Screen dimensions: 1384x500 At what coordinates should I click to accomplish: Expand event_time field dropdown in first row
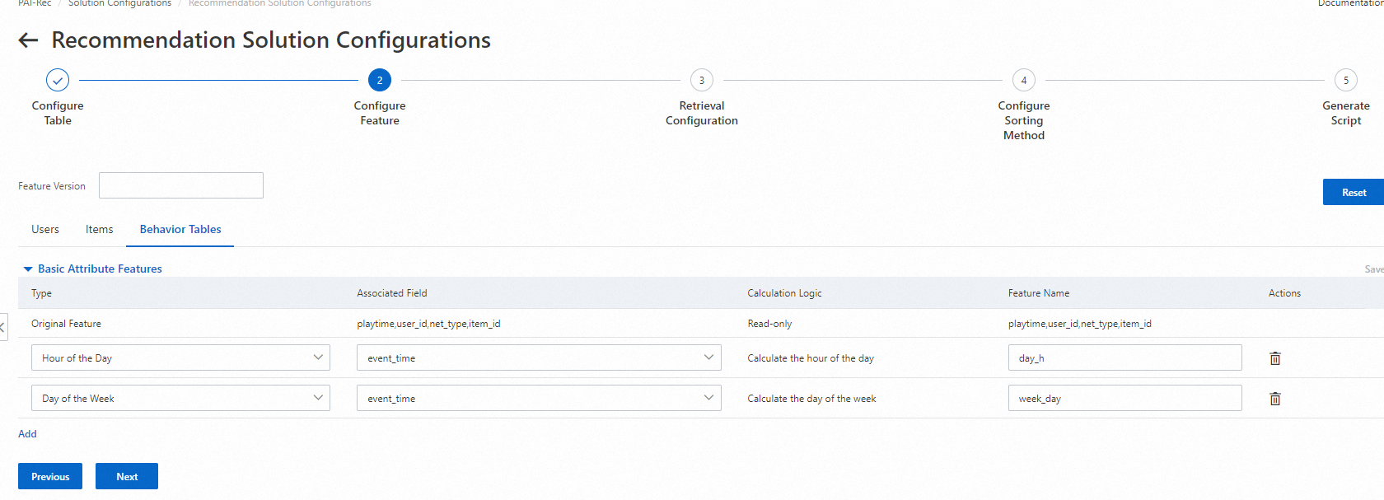tap(539, 358)
